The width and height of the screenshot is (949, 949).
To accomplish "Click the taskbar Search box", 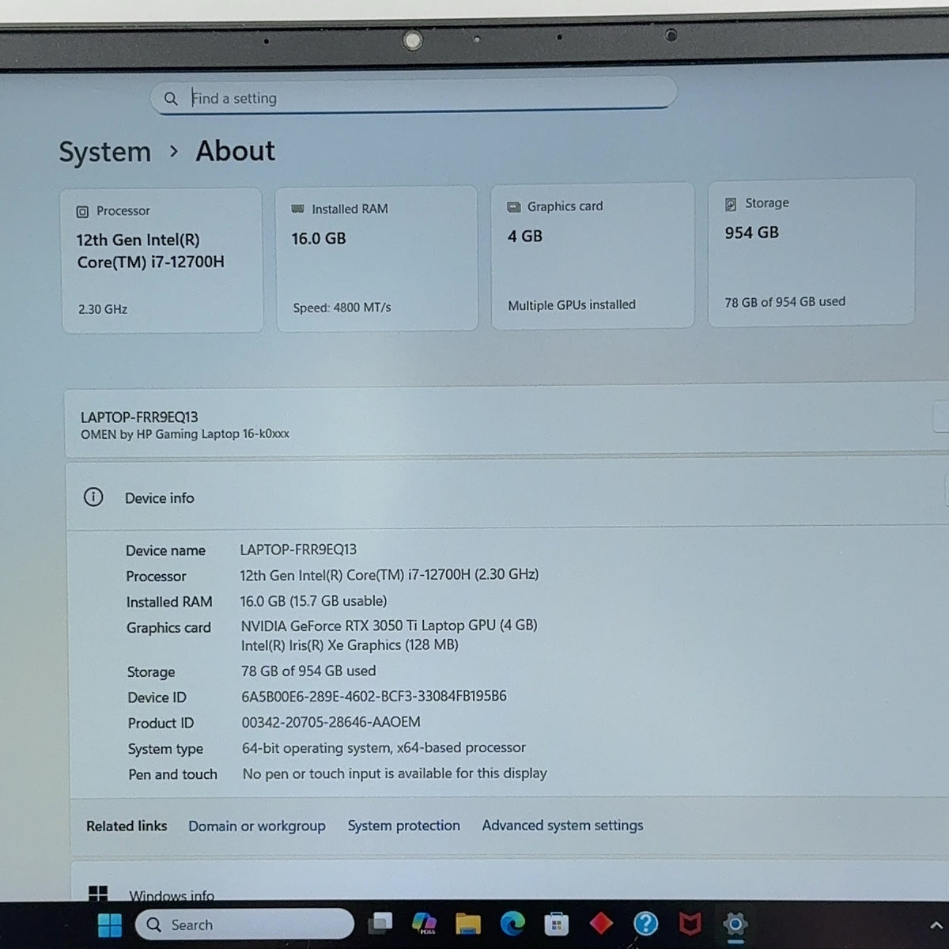I will pos(244,924).
